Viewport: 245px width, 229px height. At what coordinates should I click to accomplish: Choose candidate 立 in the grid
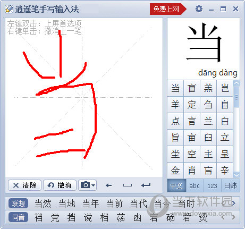(x=225, y=138)
